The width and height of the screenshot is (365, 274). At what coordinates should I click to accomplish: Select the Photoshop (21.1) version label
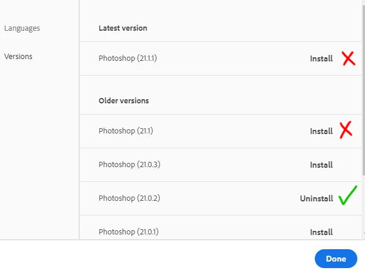(126, 131)
